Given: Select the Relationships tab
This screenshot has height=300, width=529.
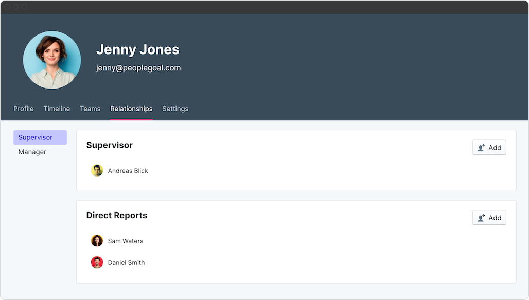Looking at the screenshot, I should click(131, 109).
